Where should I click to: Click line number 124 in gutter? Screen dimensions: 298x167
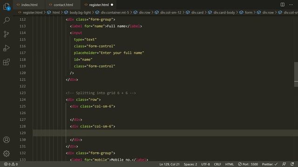(23, 100)
